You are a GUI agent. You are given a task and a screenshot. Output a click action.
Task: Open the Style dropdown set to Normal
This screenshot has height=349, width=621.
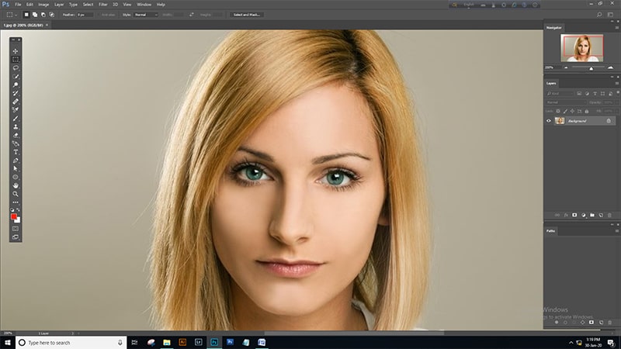(146, 15)
